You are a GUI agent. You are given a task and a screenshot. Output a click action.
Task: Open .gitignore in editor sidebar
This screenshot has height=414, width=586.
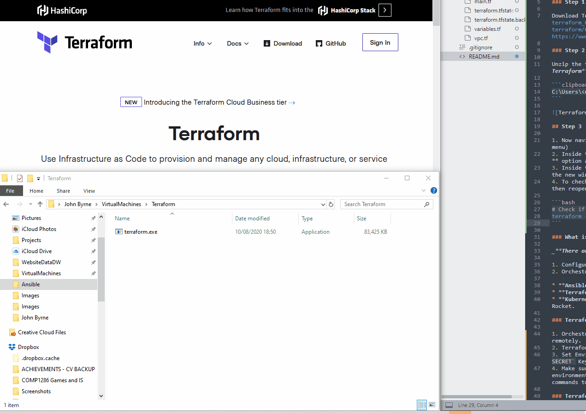[480, 47]
